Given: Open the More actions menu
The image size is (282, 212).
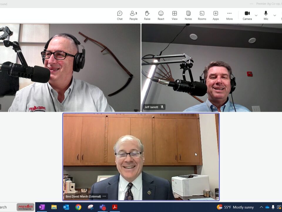Looking at the screenshot, I should [229, 15].
